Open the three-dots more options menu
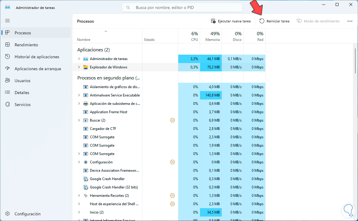Viewport: 358px width, 221px height. coord(350,21)
